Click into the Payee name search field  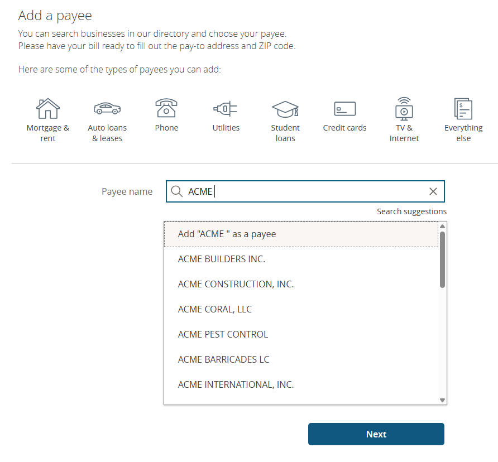305,191
